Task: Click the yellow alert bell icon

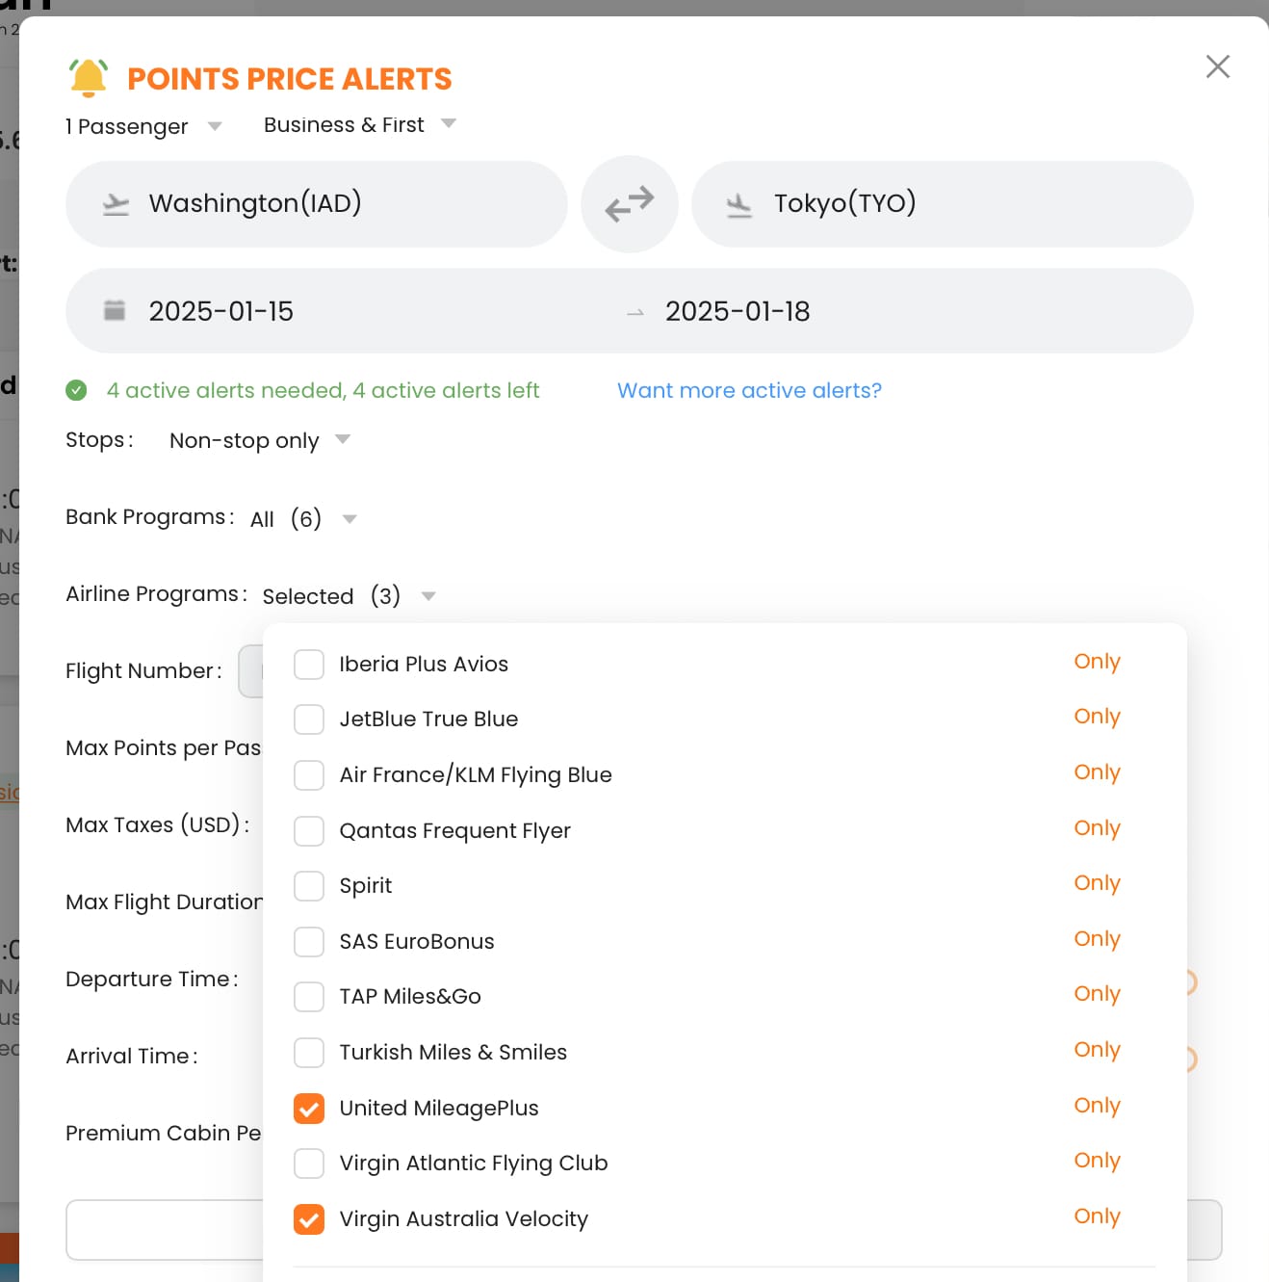Action: (89, 78)
